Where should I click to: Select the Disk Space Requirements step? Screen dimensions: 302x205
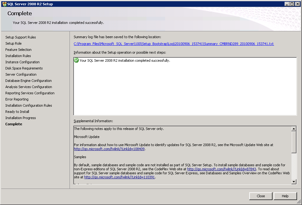pos(24,68)
